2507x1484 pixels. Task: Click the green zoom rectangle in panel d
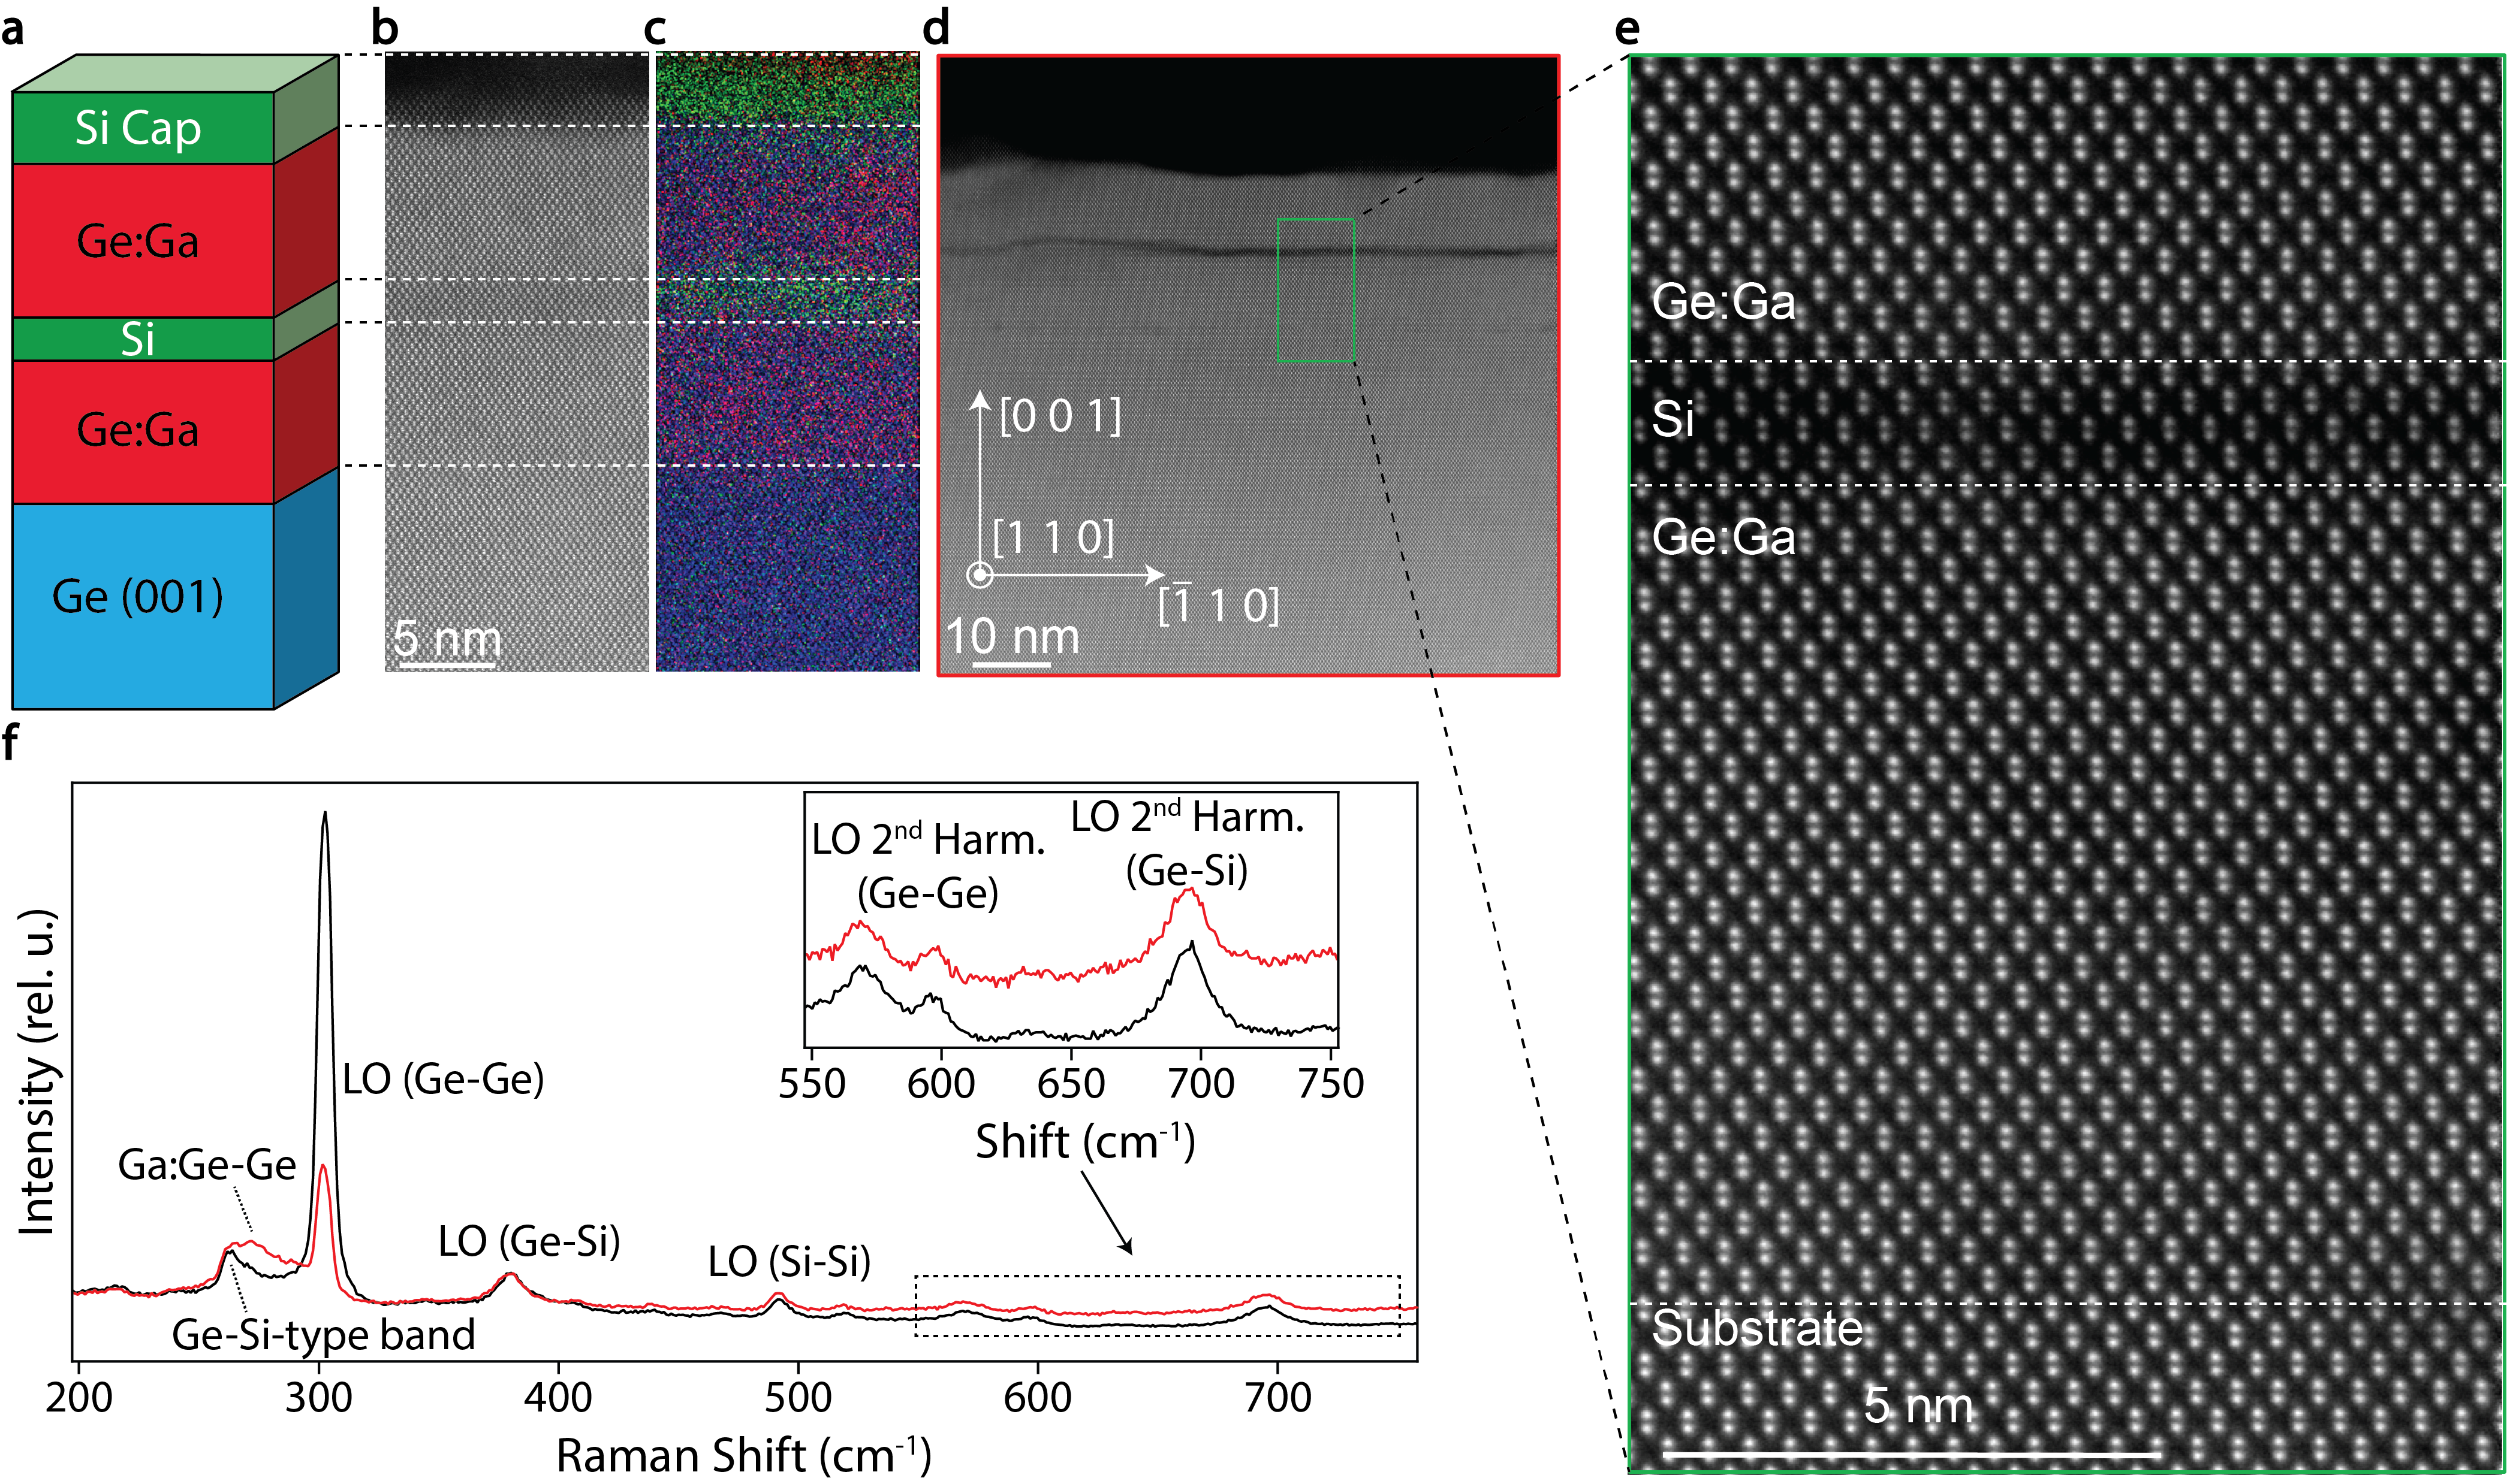[1315, 289]
